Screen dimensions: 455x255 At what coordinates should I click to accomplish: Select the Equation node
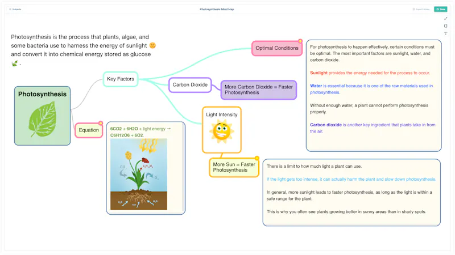pyautogui.click(x=89, y=130)
